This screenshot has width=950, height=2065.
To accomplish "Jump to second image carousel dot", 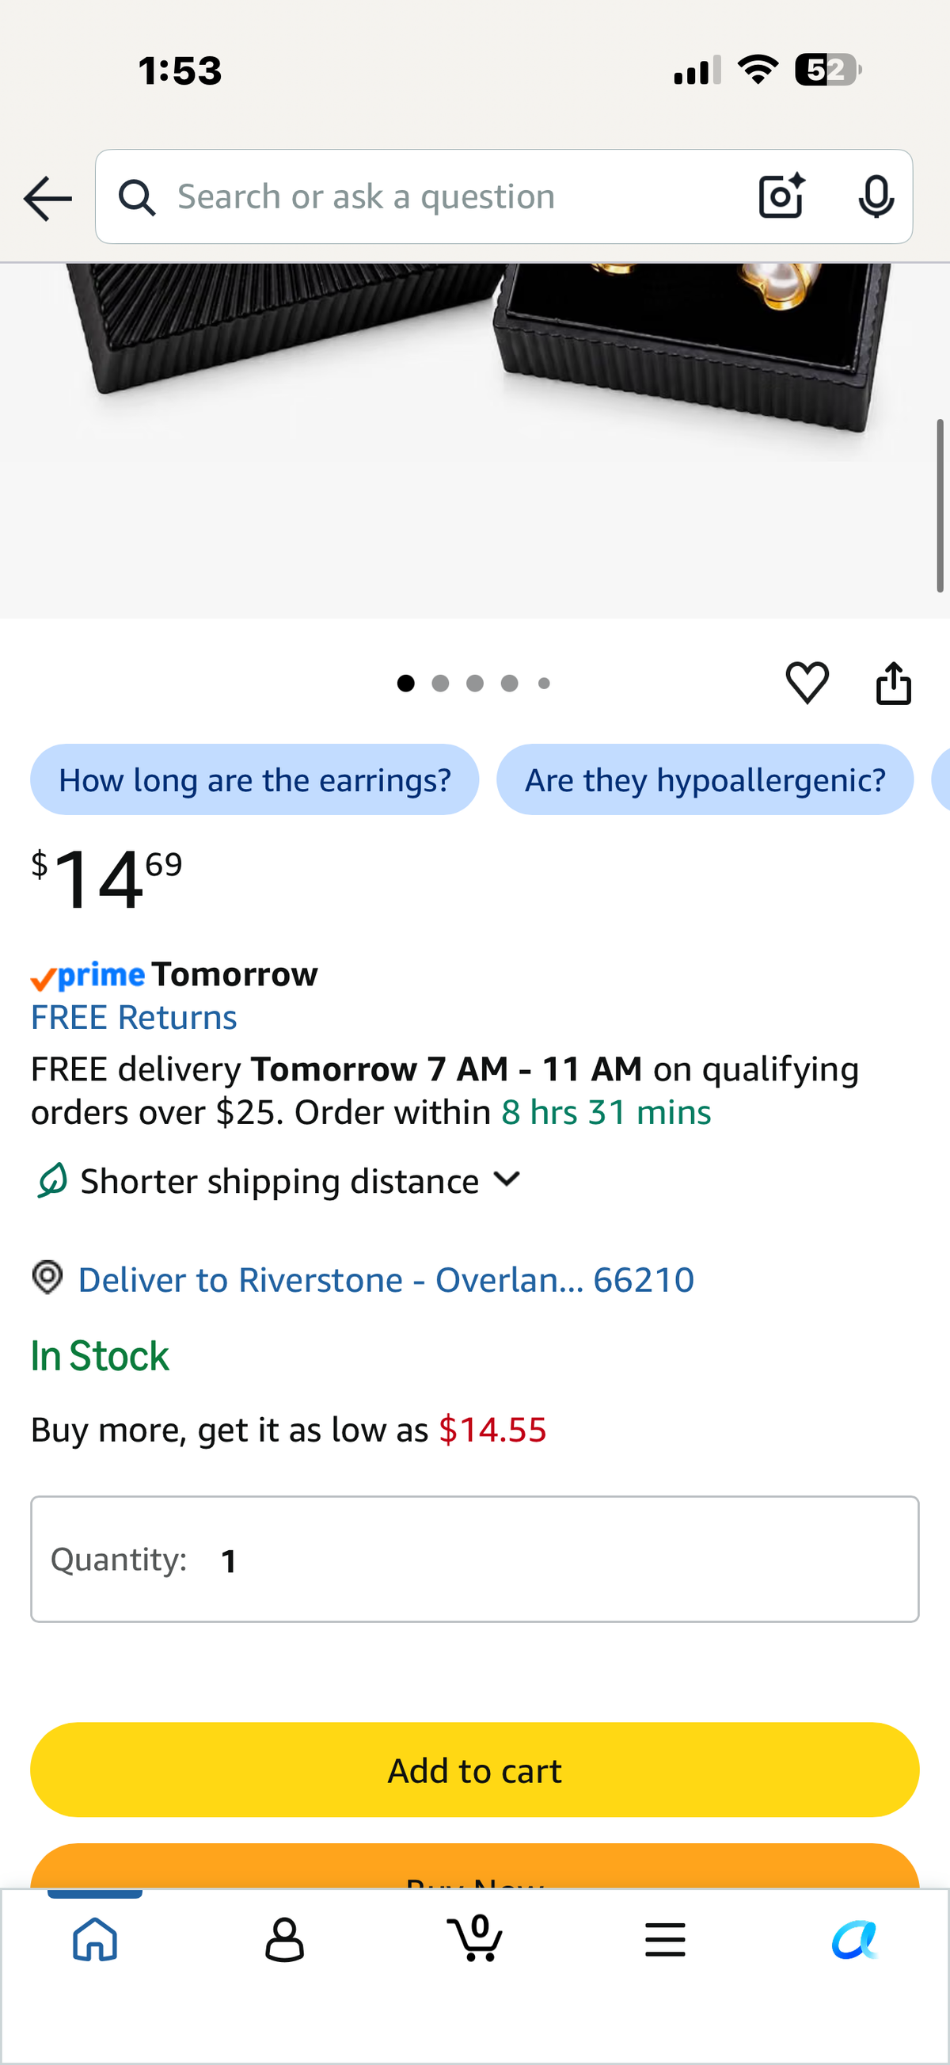I will tap(440, 683).
